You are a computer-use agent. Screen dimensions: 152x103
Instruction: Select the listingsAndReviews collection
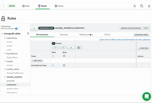click(15, 73)
